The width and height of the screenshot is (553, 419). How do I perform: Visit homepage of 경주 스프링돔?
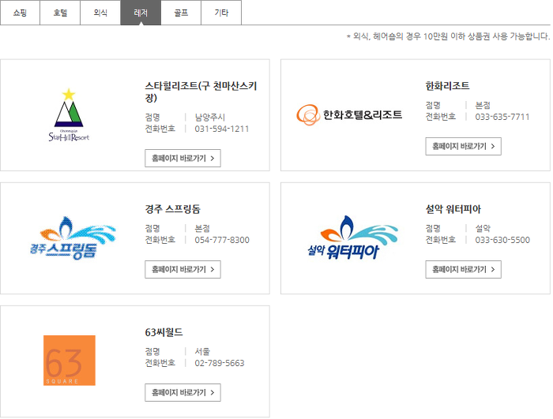pyautogui.click(x=182, y=269)
